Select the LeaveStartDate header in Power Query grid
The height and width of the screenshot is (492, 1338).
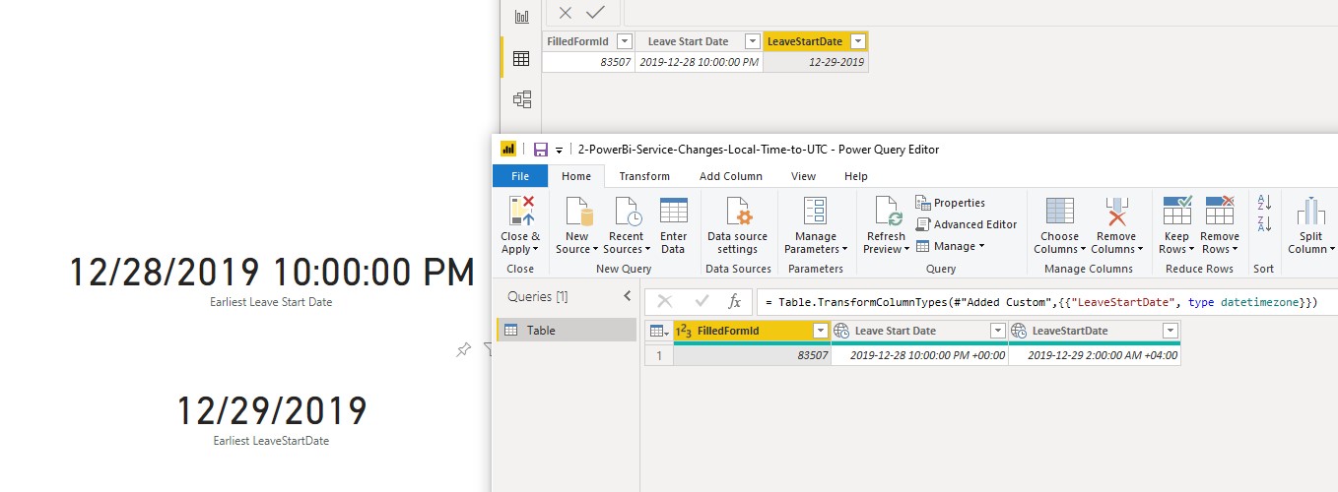(x=1095, y=331)
